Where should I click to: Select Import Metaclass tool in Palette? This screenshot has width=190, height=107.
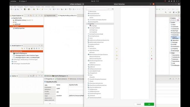click(x=175, y=38)
